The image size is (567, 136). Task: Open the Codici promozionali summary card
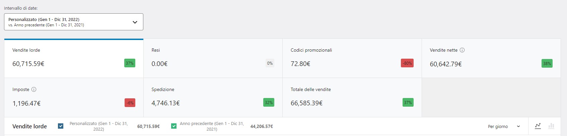coord(352,58)
